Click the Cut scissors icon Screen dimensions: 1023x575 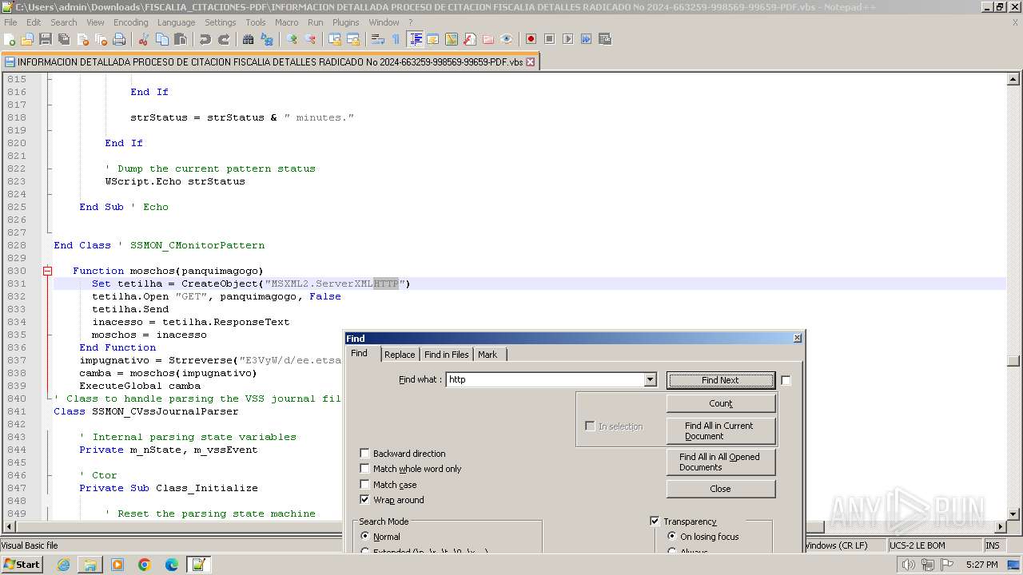[144, 39]
